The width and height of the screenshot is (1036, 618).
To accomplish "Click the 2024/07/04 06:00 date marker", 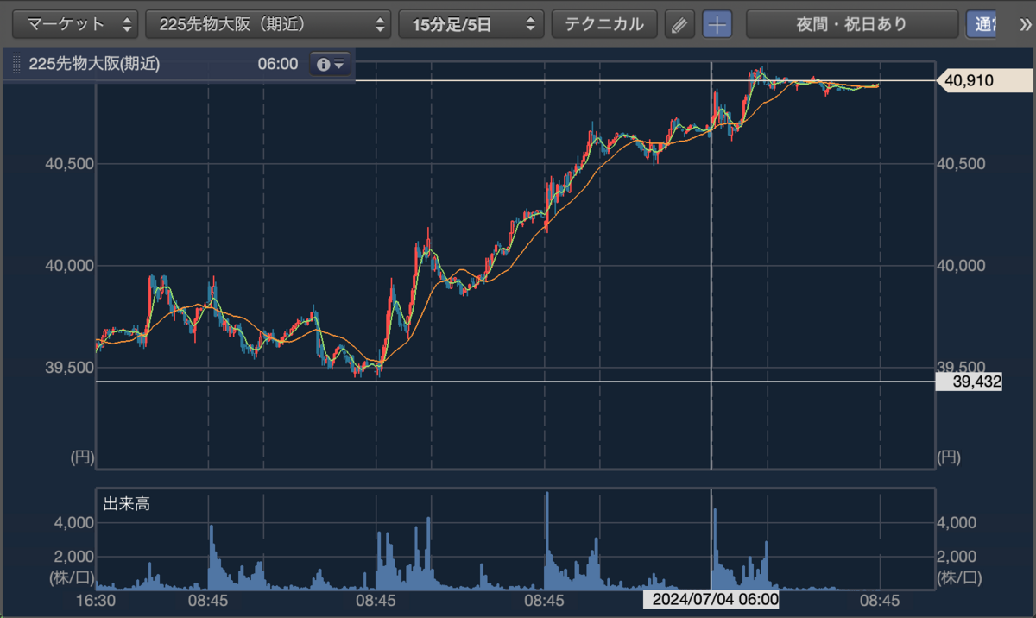I will click(712, 599).
